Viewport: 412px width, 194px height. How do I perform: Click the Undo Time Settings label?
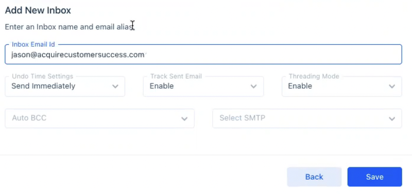coord(43,76)
